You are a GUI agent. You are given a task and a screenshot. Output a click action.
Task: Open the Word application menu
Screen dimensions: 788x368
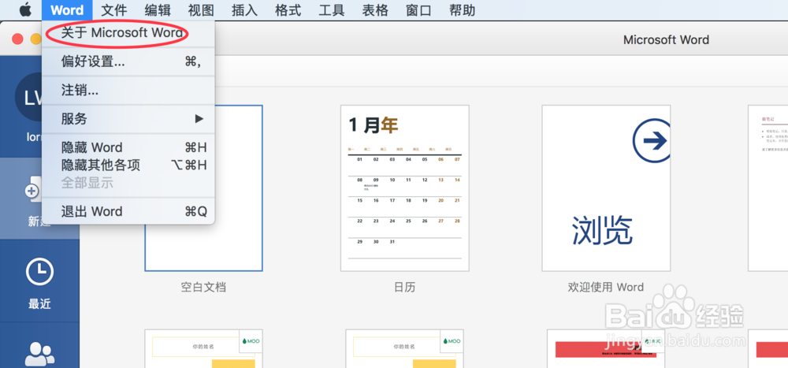67,10
